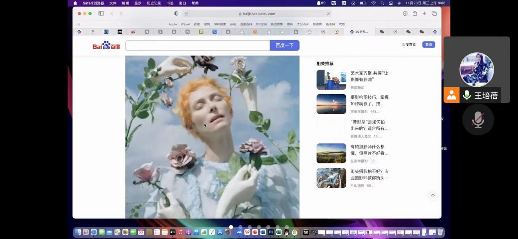Click the privacy shield icon in toolbar
518x239 pixels.
click(176, 14)
